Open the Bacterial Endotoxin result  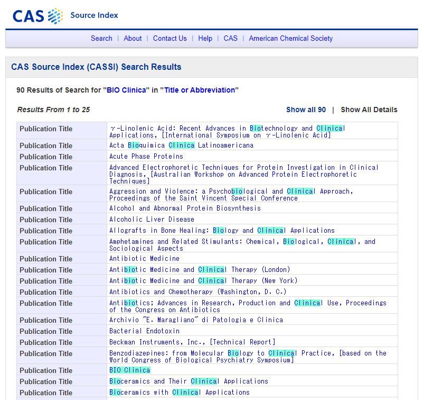pyautogui.click(x=144, y=331)
